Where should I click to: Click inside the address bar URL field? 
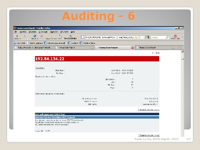[110, 37]
